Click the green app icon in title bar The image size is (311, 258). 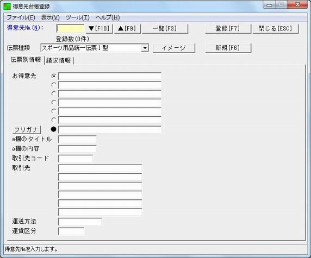(7, 6)
